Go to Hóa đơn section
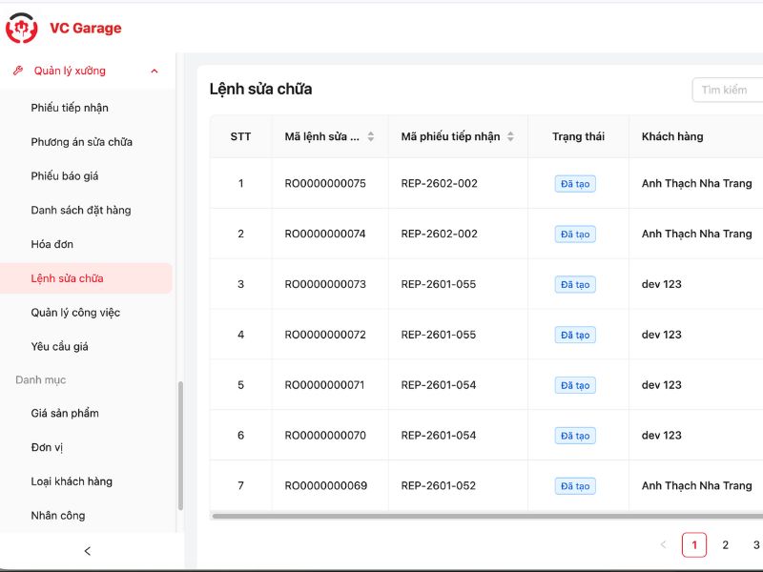The image size is (763, 572). point(52,244)
